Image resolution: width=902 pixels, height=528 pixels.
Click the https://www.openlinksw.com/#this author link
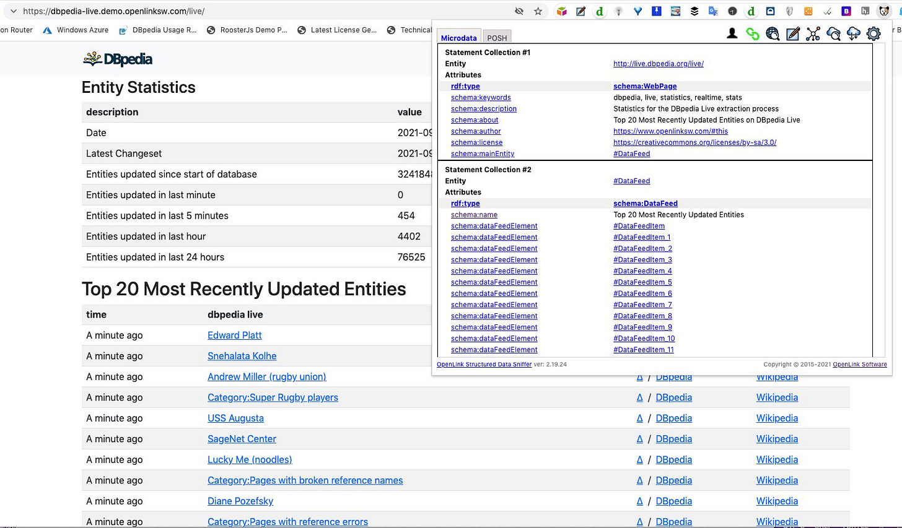point(670,131)
